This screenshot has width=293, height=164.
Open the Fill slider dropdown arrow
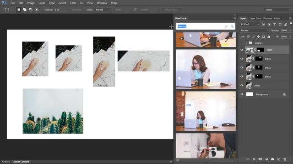pos(290,37)
